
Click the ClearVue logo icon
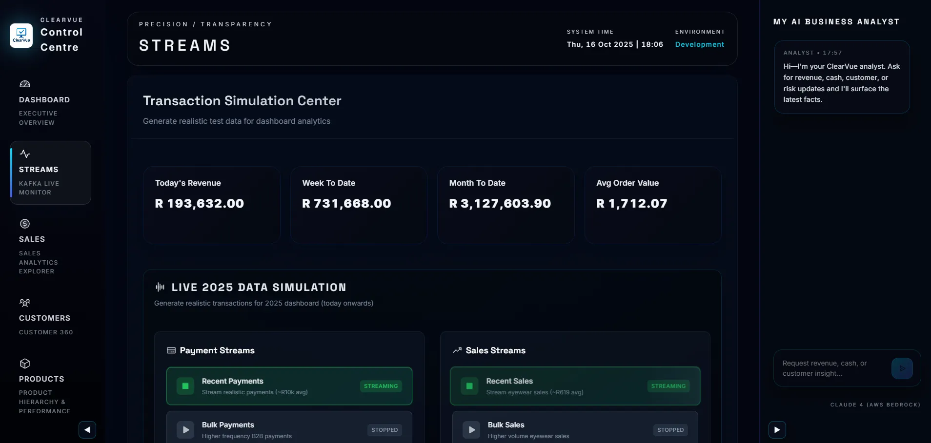(21, 36)
